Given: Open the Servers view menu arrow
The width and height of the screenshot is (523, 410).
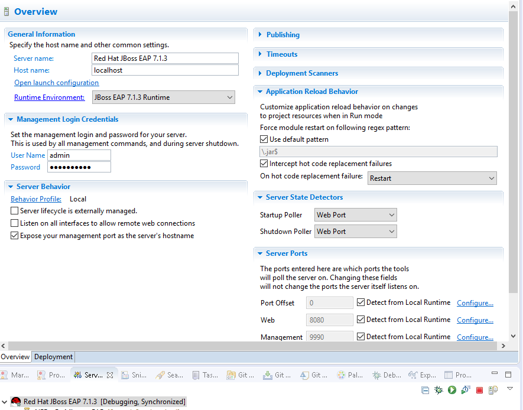Looking at the screenshot, I should tap(509, 388).
